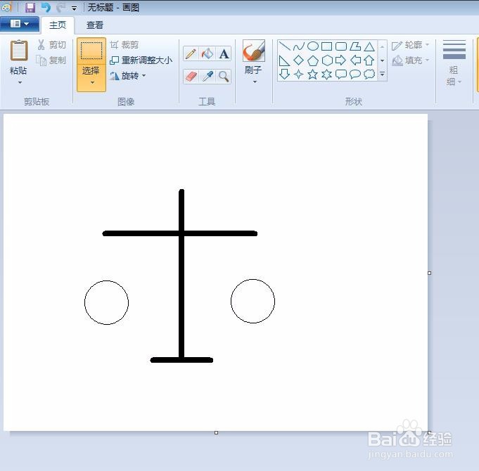Open the 轮廓 outline dropdown

(411, 45)
